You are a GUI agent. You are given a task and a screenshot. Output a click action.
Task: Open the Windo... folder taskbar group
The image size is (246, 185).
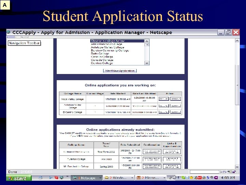point(118,178)
